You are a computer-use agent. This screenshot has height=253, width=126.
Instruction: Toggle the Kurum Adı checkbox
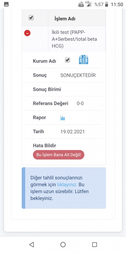click(67, 60)
